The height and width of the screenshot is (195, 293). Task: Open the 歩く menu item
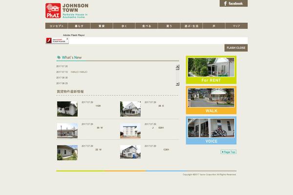tap(124, 26)
